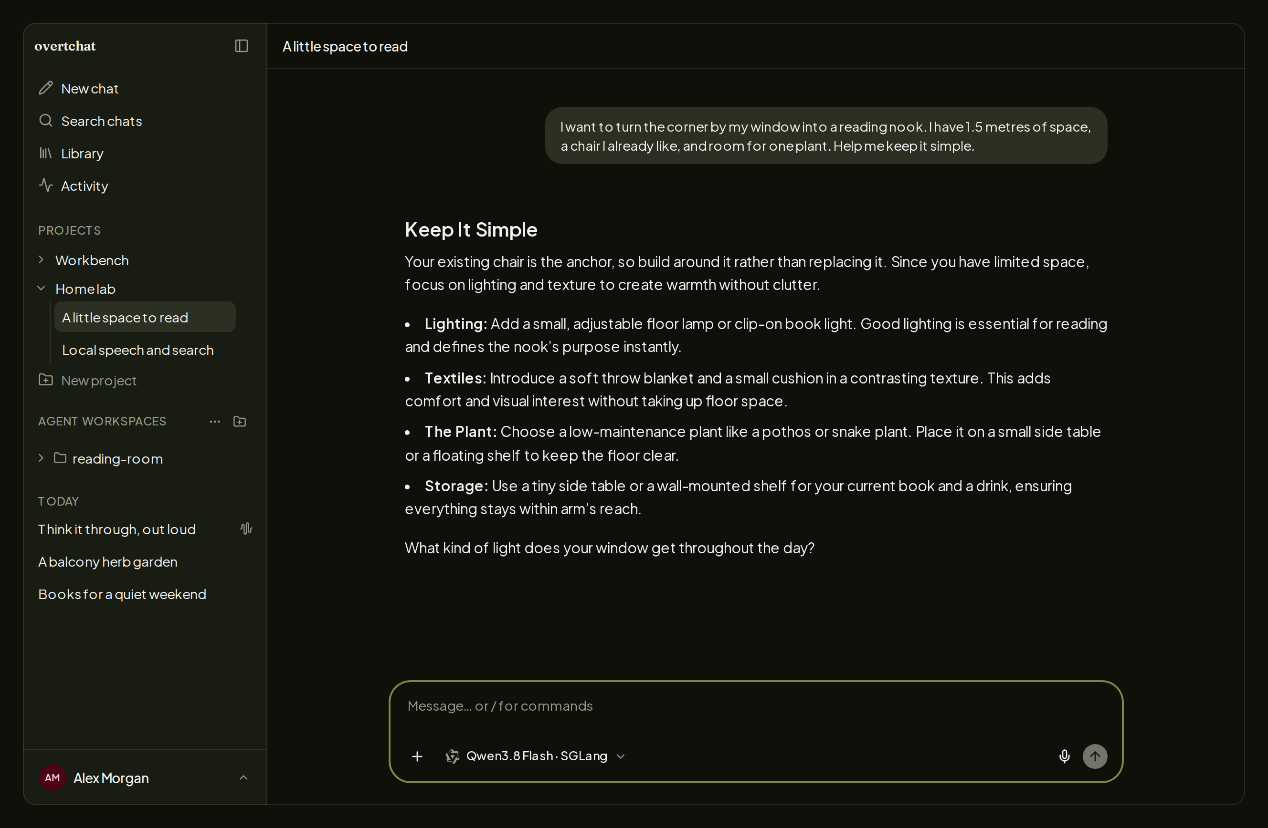This screenshot has height=828, width=1268.
Task: Open 'Books for a quiet weekend' chat
Action: (122, 594)
